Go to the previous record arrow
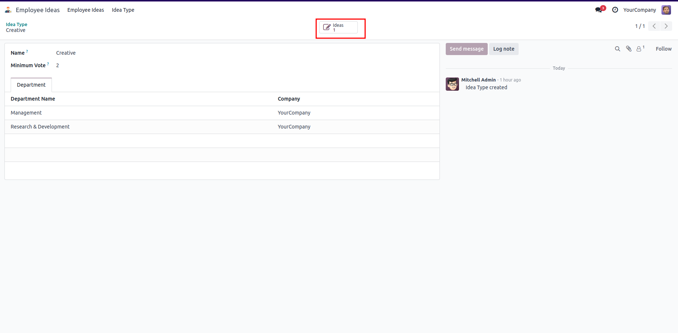678x333 pixels. click(654, 26)
